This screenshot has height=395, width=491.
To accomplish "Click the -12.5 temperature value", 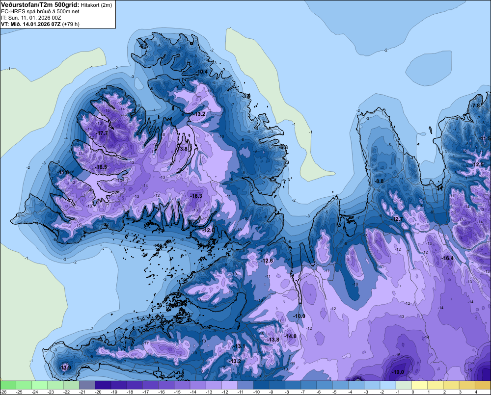I will click(x=478, y=165).
